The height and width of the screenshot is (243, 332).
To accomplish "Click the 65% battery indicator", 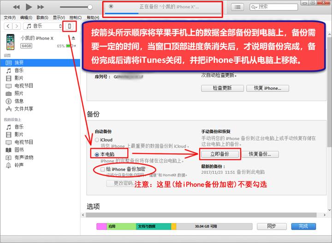I will coord(66,46).
